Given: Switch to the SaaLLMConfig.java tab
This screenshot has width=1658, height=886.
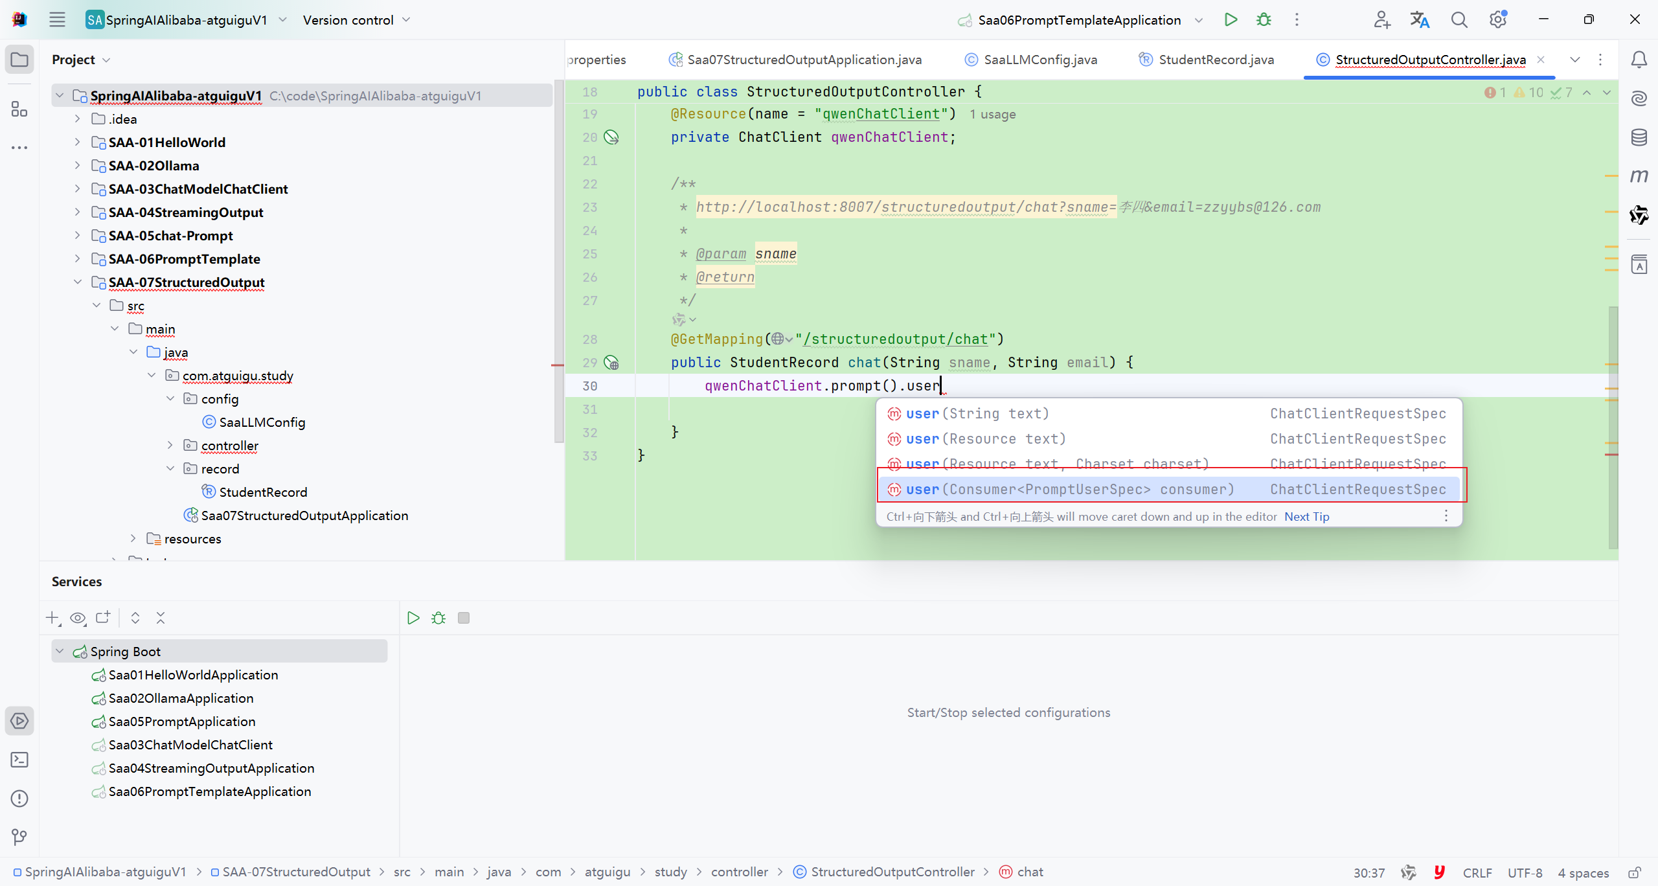Looking at the screenshot, I should point(1039,60).
